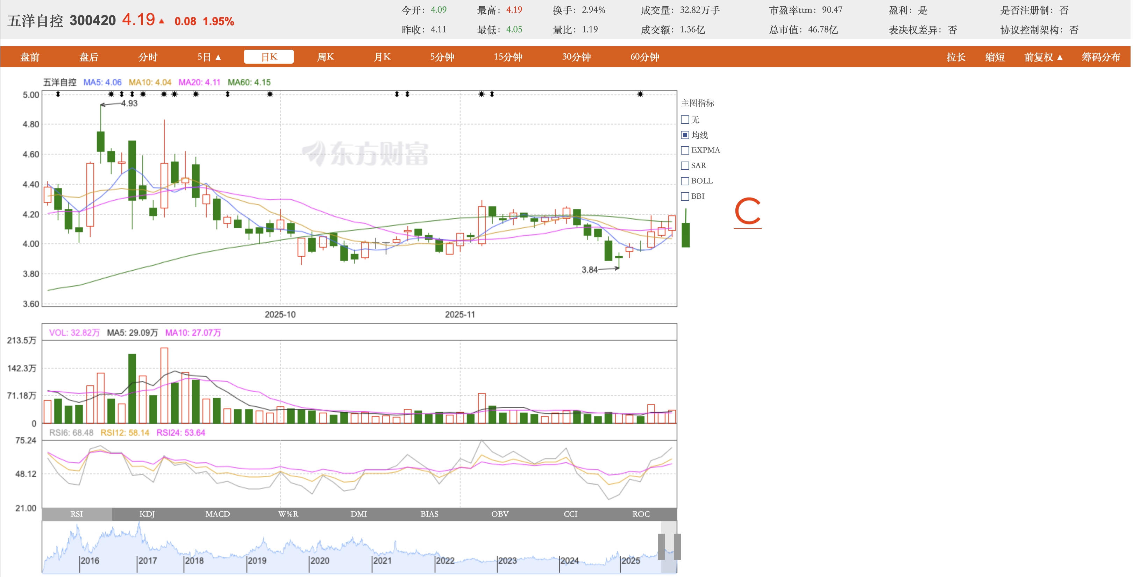Click the left handle of range selector
The image size is (1133, 577).
661,546
